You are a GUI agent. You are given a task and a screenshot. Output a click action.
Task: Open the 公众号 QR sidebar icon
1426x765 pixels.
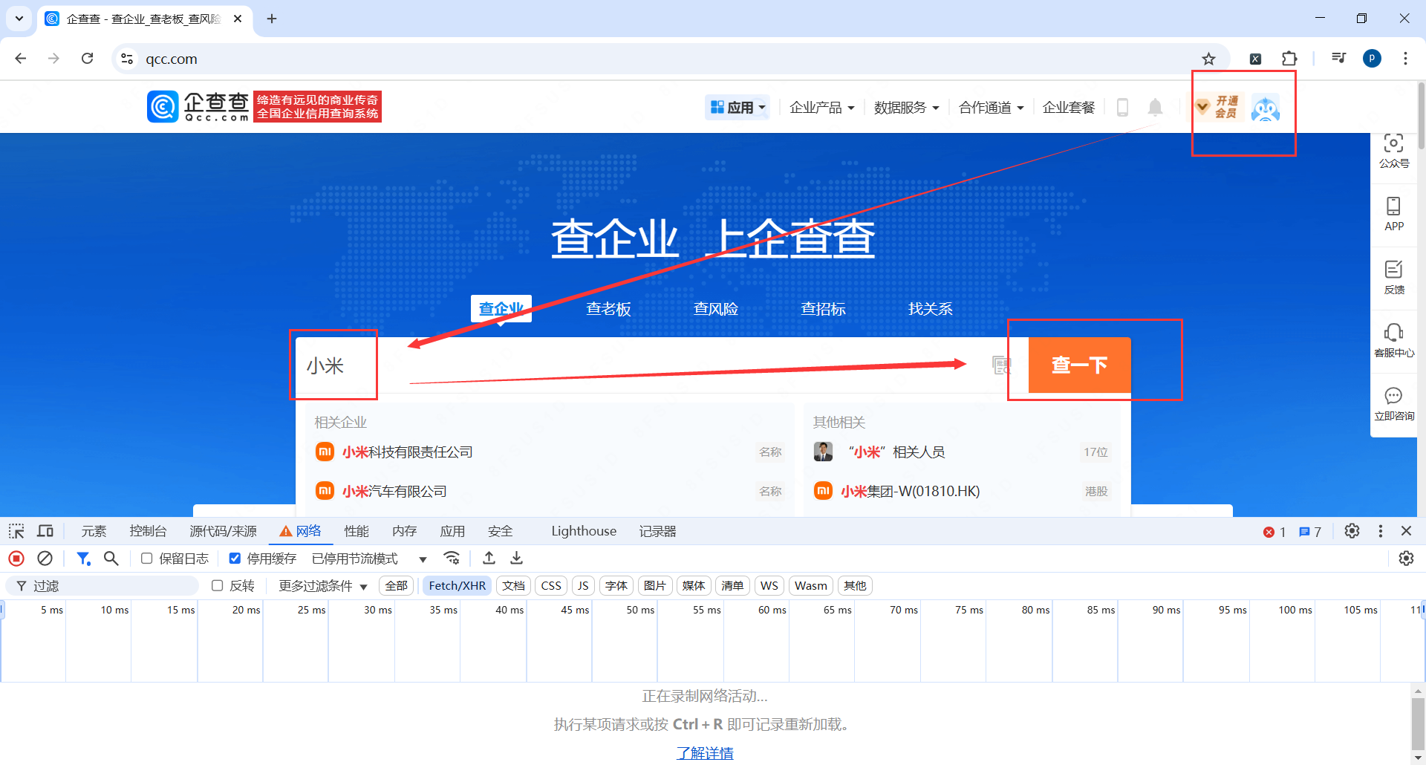[x=1394, y=151]
